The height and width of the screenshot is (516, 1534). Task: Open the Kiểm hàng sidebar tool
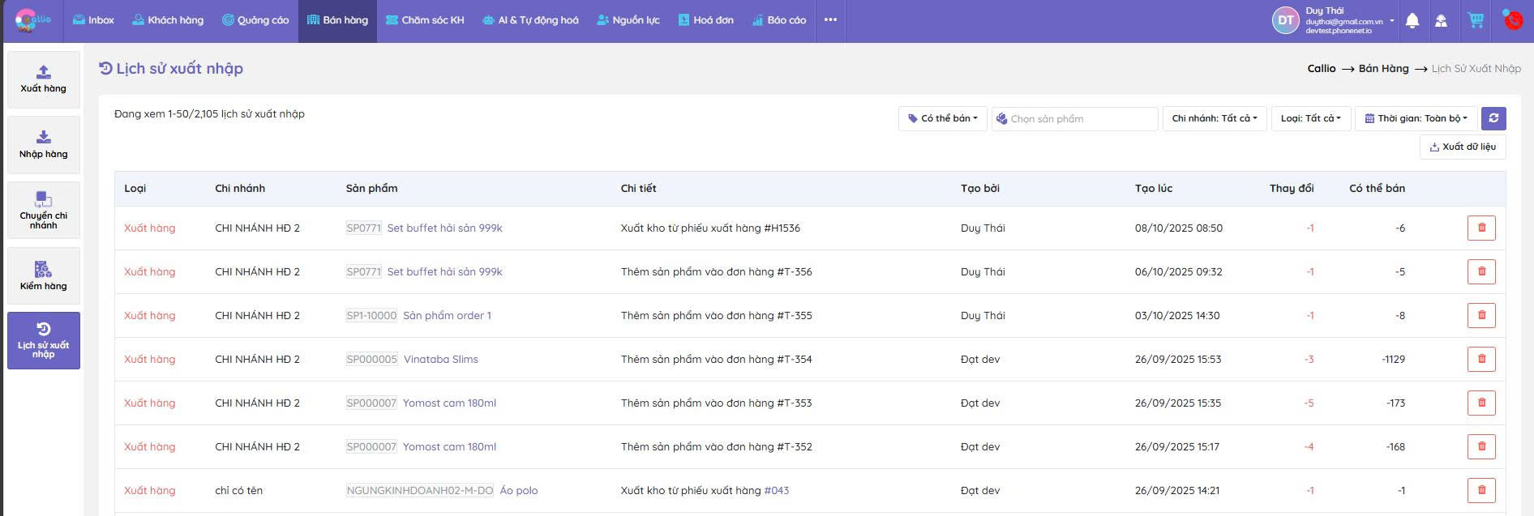(x=44, y=275)
